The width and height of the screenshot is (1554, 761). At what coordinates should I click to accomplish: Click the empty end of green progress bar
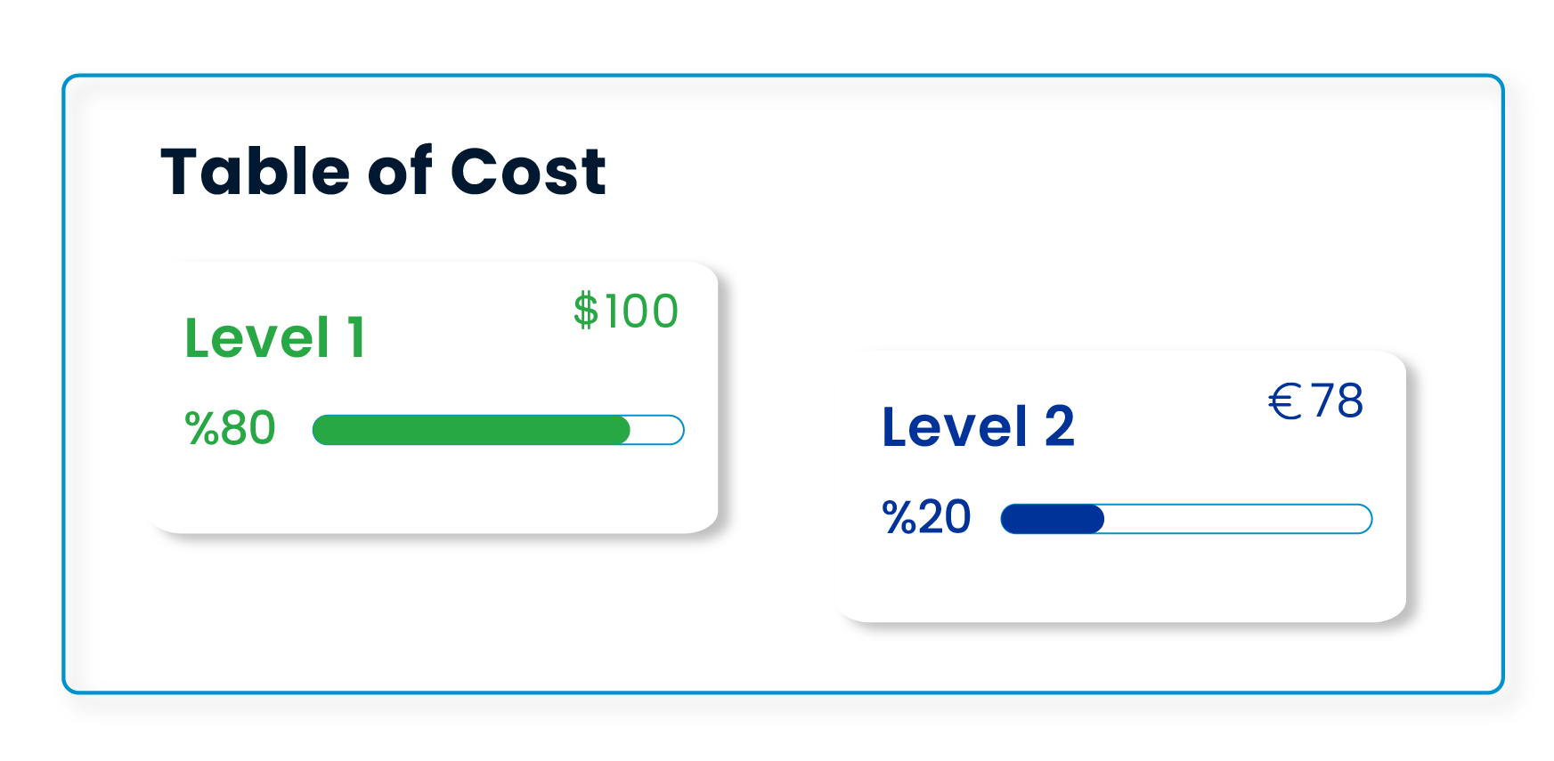[x=657, y=430]
